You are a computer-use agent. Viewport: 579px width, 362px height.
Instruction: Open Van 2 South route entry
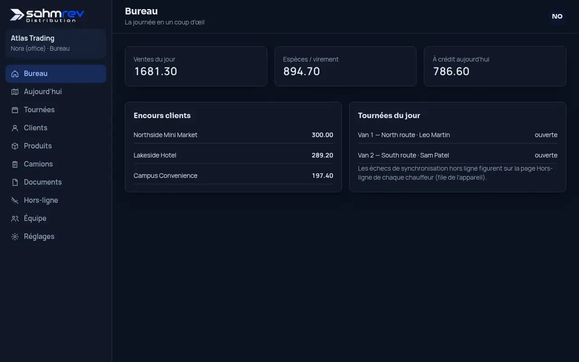(457, 155)
